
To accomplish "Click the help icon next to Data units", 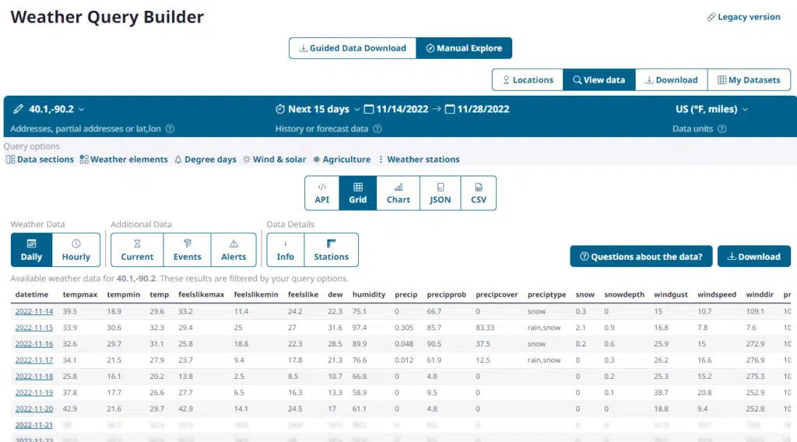I will coord(722,129).
